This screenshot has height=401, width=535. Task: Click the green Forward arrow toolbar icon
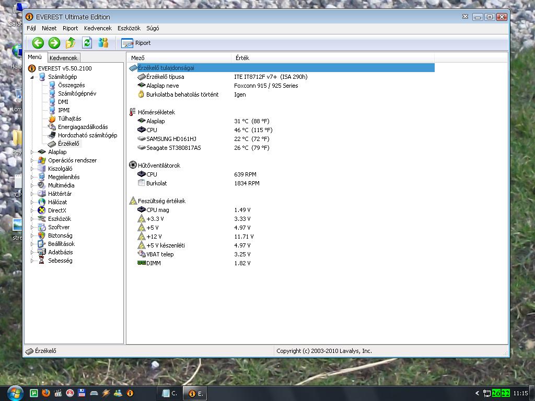(x=54, y=43)
